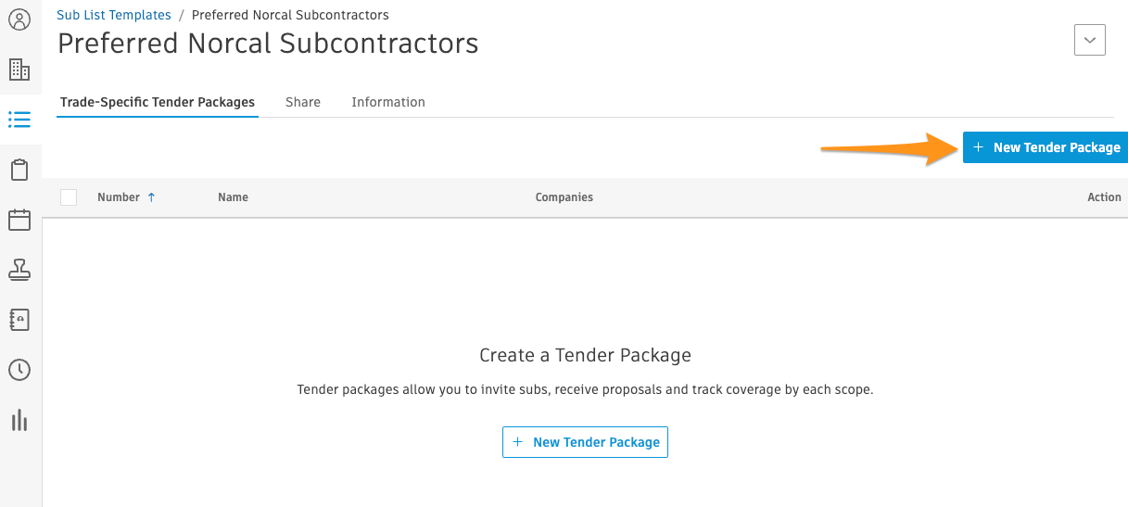The height and width of the screenshot is (507, 1128).
Task: Click the Companies column header
Action: [564, 197]
